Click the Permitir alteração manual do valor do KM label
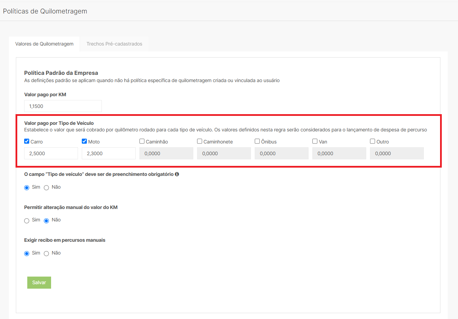The image size is (458, 319). tap(71, 207)
